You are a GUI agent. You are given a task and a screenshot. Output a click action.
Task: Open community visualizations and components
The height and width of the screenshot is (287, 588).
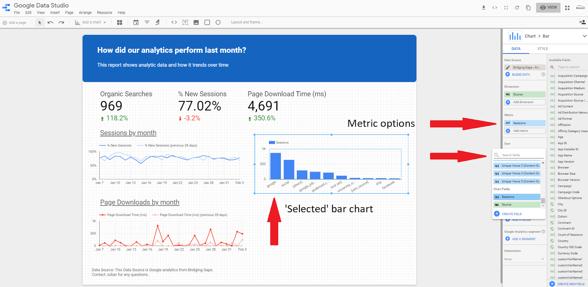click(119, 22)
